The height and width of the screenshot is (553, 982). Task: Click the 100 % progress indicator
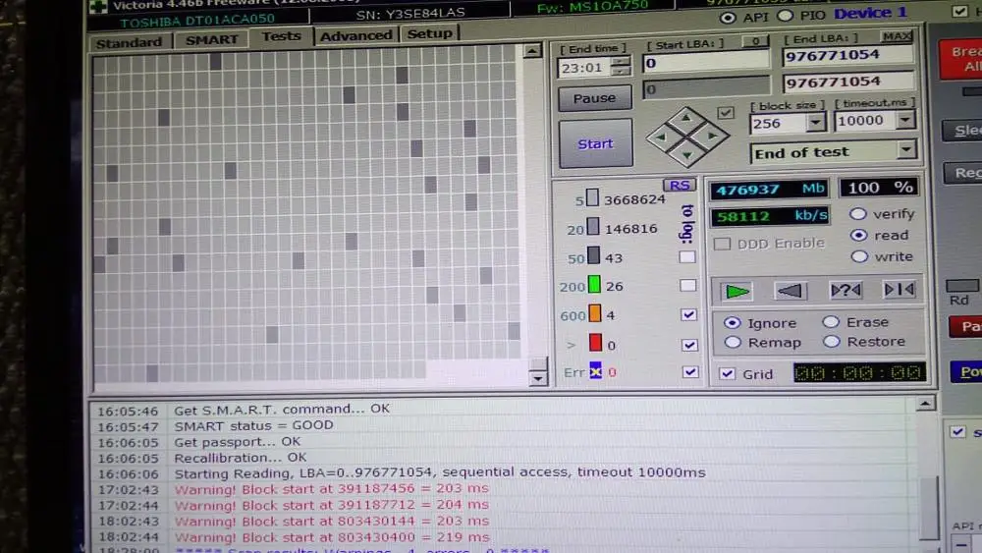pyautogui.click(x=879, y=187)
